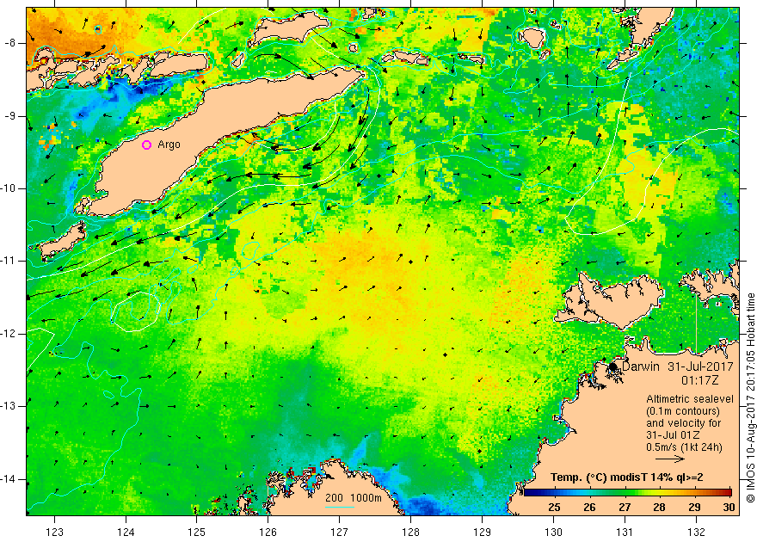The height and width of the screenshot is (542, 757).
Task: Click the color bar value 26
Action: (589, 507)
